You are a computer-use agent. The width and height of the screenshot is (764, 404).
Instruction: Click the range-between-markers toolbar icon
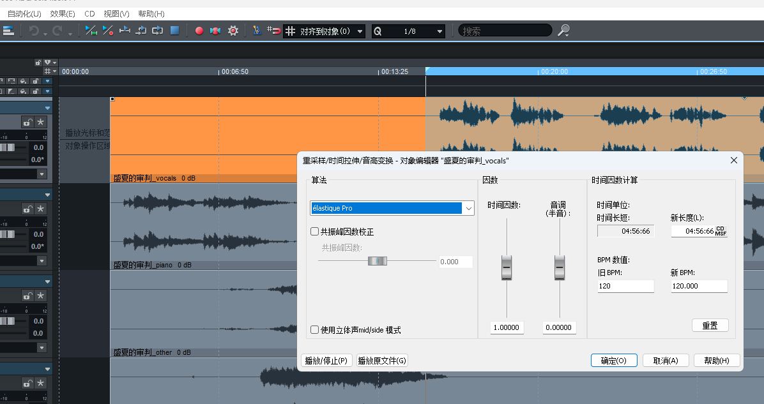tap(125, 31)
